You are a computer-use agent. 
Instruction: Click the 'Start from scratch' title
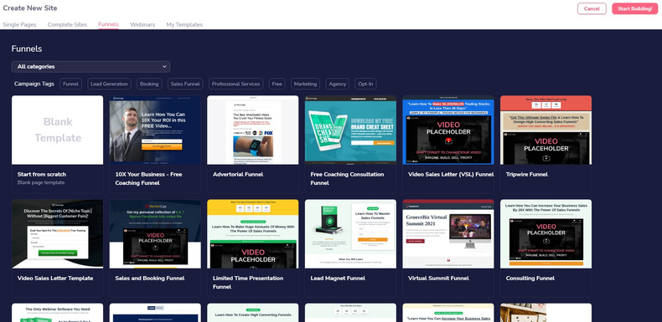point(42,174)
